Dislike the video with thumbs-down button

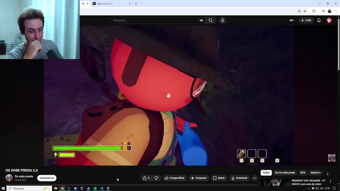pyautogui.click(x=156, y=178)
